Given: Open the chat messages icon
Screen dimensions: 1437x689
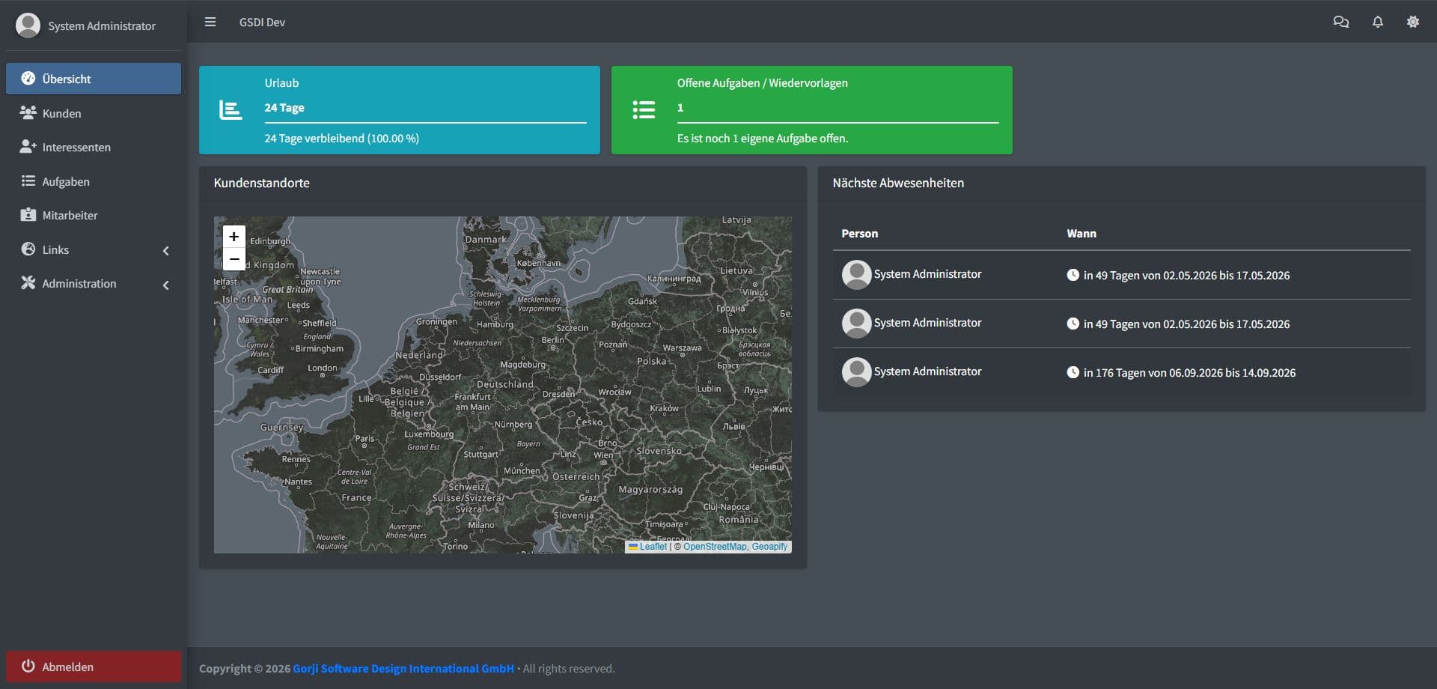Looking at the screenshot, I should [1340, 22].
